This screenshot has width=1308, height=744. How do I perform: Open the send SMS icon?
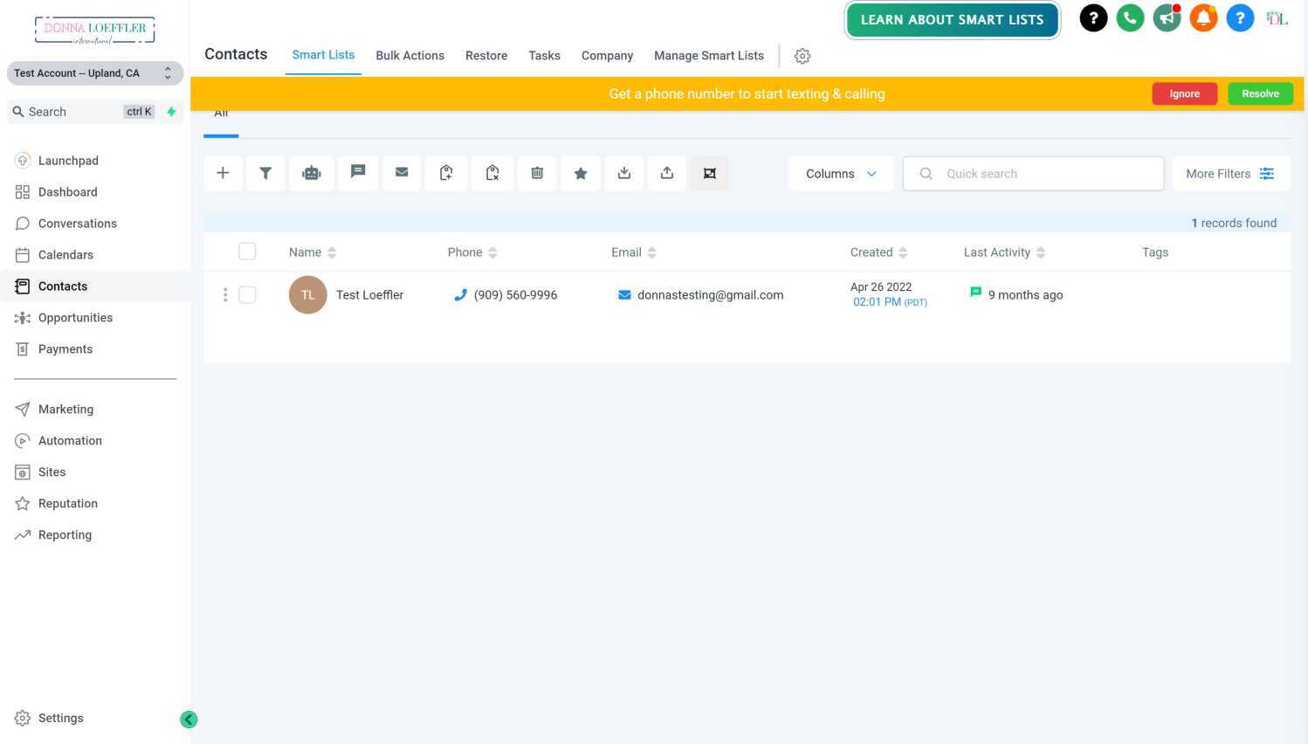(x=358, y=173)
